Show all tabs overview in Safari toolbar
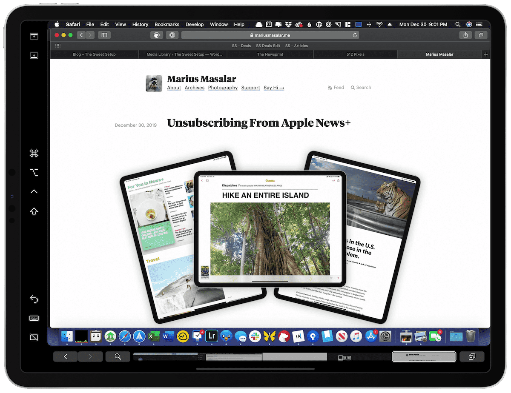Screen dimensions: 511x393 pyautogui.click(x=481, y=35)
